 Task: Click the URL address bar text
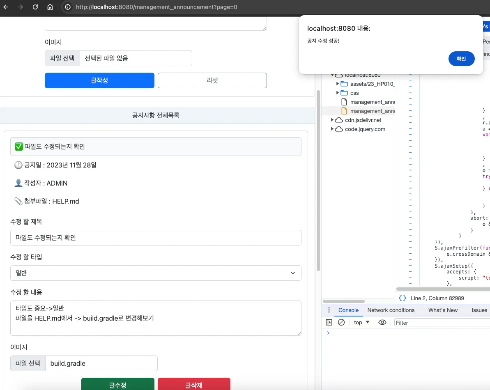156,7
